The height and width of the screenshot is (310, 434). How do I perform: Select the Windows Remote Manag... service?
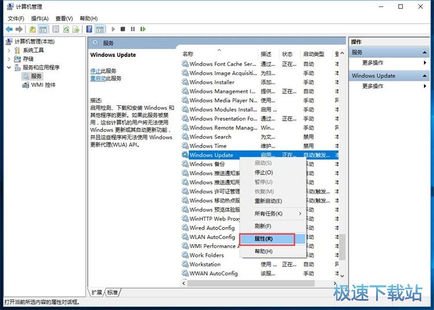(260, 127)
